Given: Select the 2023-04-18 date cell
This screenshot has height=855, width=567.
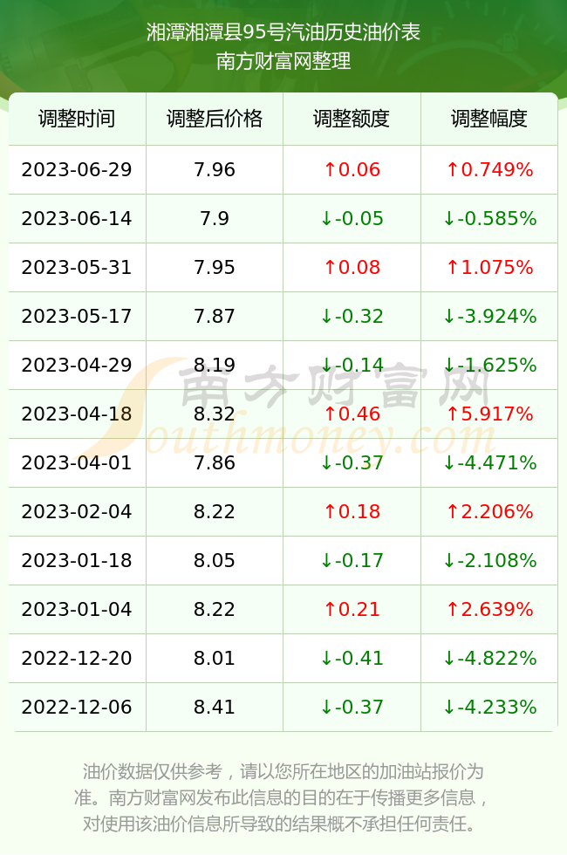Looking at the screenshot, I should point(77,414).
